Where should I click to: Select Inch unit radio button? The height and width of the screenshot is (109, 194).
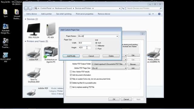pos(96,43)
